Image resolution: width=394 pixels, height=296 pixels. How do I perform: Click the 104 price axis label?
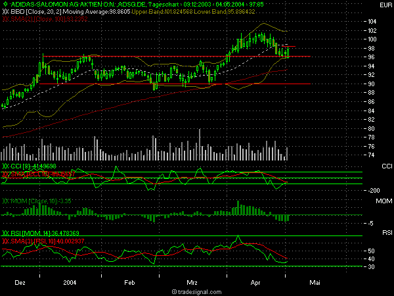372,22
